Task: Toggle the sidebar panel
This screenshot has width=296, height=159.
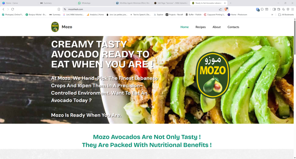Action: coord(274,9)
